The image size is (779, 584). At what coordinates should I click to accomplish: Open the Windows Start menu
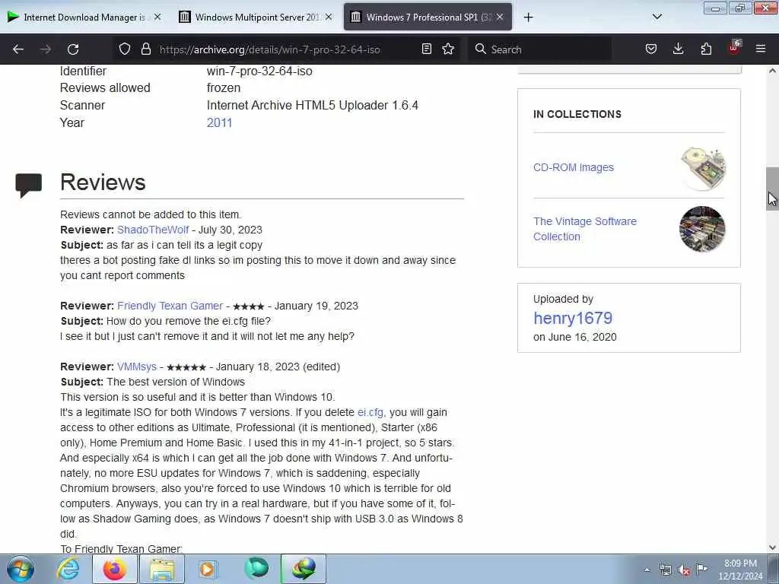(21, 569)
